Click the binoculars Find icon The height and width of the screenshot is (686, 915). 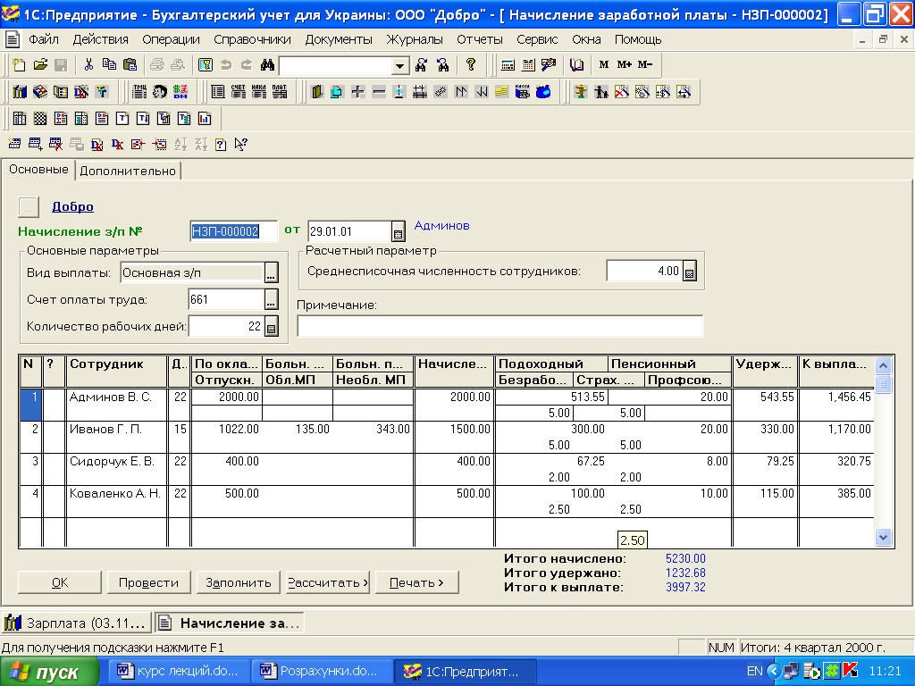tap(266, 65)
